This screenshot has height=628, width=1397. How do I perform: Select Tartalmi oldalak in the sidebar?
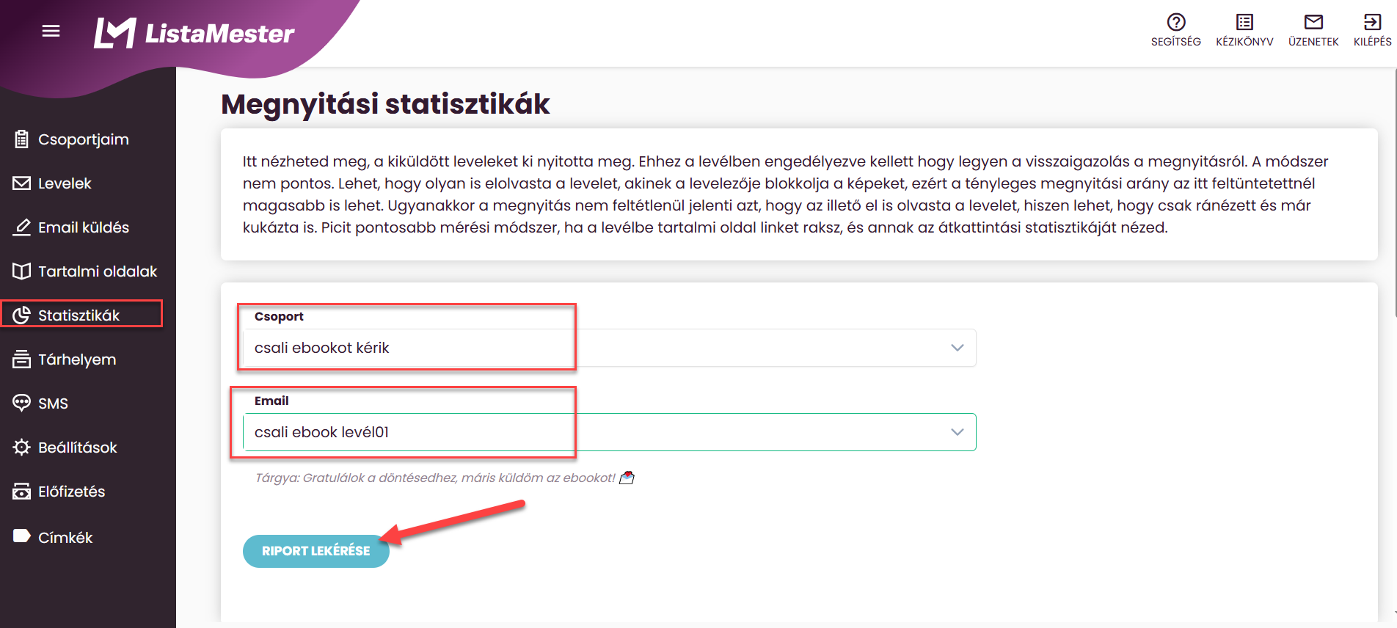(98, 271)
